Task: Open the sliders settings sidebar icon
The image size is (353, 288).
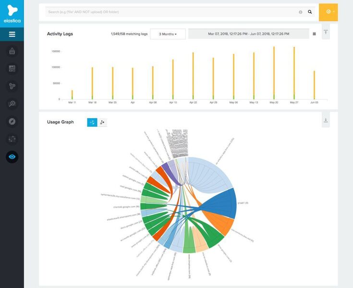Action: coord(12,139)
